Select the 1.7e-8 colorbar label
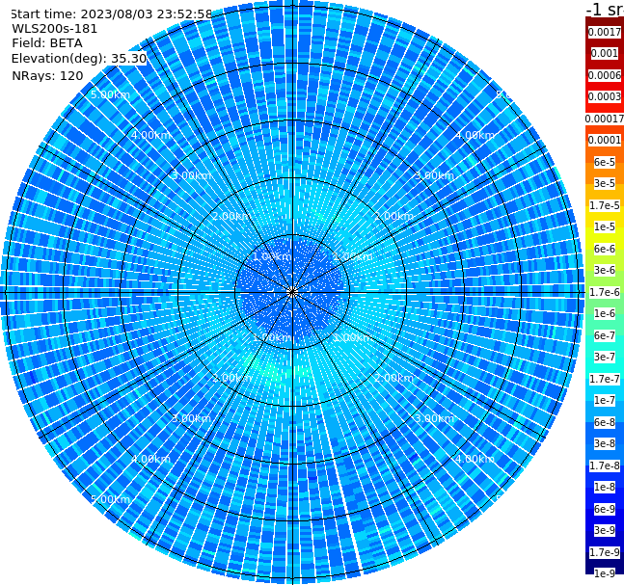Viewport: 624px width, 585px height. [x=605, y=465]
